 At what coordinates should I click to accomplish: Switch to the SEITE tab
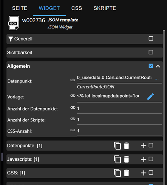click(20, 8)
